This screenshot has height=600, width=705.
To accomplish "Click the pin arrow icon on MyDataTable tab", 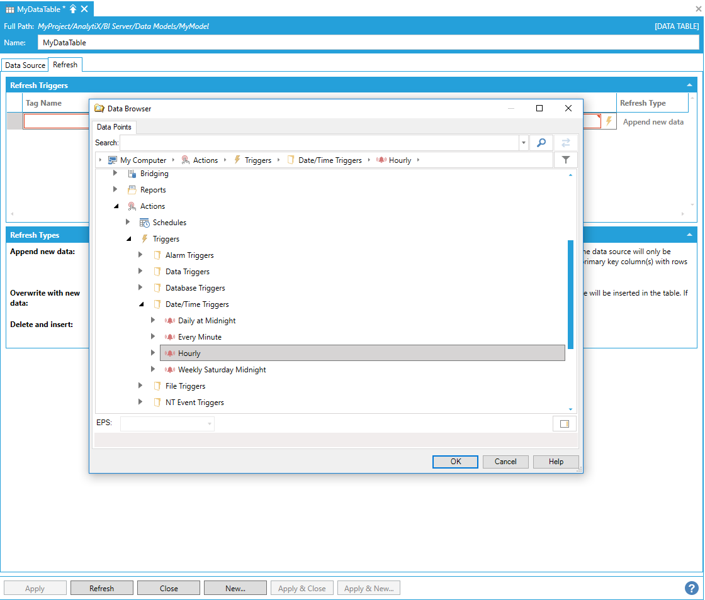I will click(73, 9).
